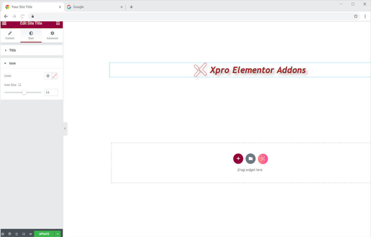This screenshot has height=237, width=371.
Task: Click the pink Xpro templates button
Action: [x=263, y=158]
